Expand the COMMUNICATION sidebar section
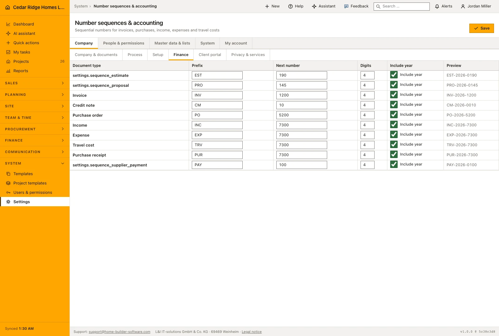Viewport: 499px width, 336px height. [35, 152]
